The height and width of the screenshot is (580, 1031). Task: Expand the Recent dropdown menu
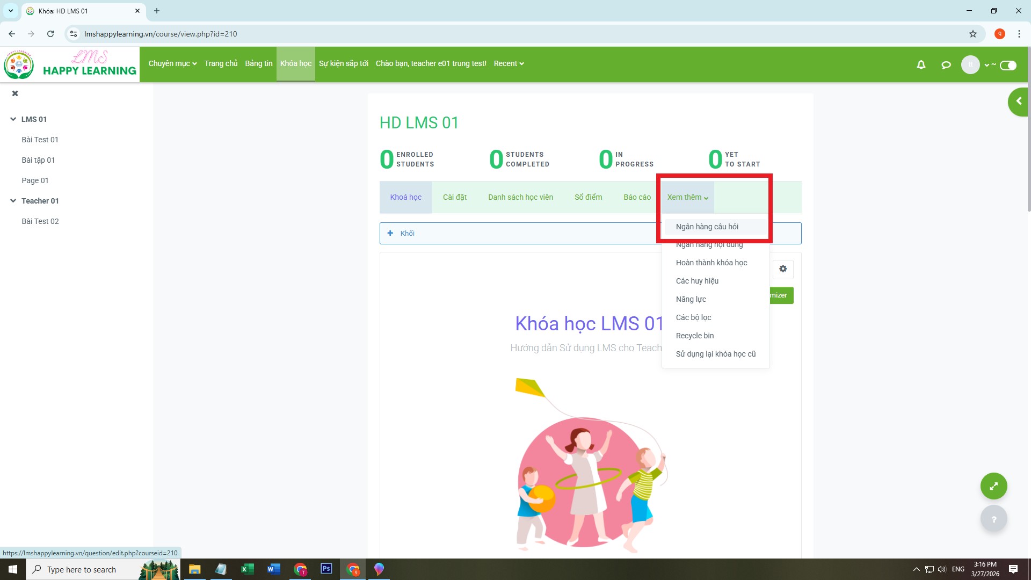(x=509, y=63)
